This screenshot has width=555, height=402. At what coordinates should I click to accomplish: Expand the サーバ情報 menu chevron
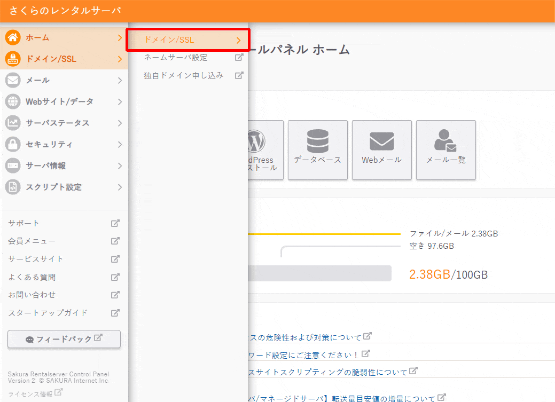[x=120, y=166]
